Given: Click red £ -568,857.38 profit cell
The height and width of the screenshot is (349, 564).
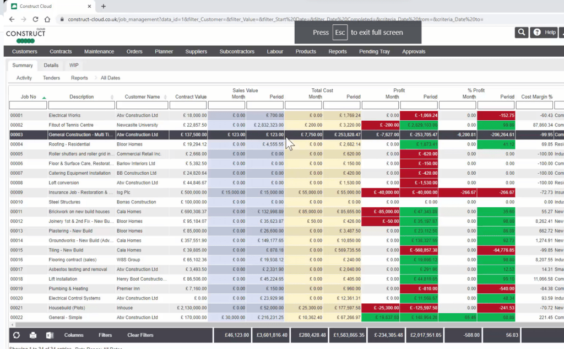Looking at the screenshot, I should click(x=419, y=250).
